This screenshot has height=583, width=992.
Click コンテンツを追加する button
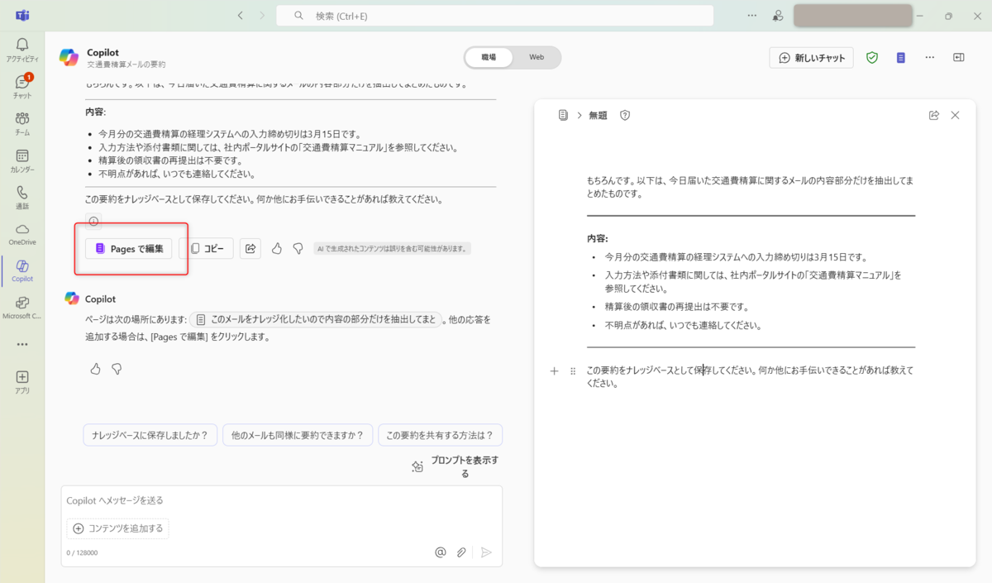click(118, 528)
